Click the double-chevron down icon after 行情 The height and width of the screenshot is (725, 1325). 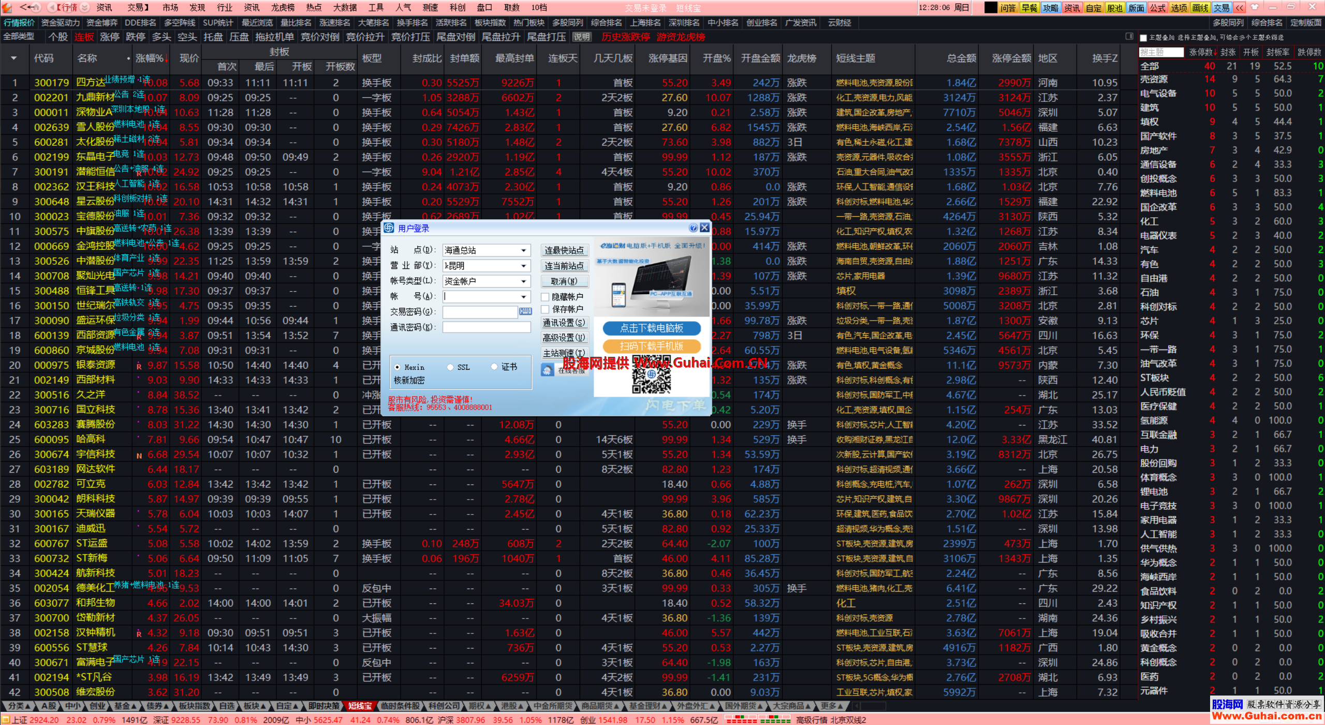click(85, 7)
